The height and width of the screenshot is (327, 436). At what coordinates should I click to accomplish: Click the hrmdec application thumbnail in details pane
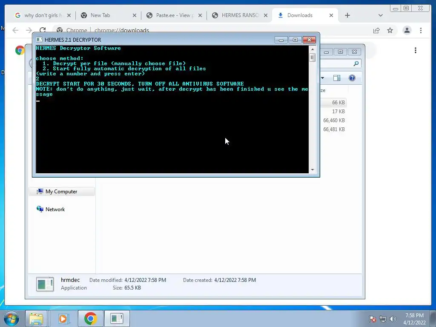[x=45, y=284]
